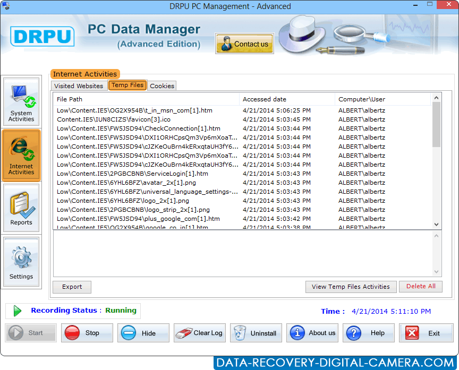Select the Temp Files tab
The width and height of the screenshot is (459, 370).
[127, 85]
